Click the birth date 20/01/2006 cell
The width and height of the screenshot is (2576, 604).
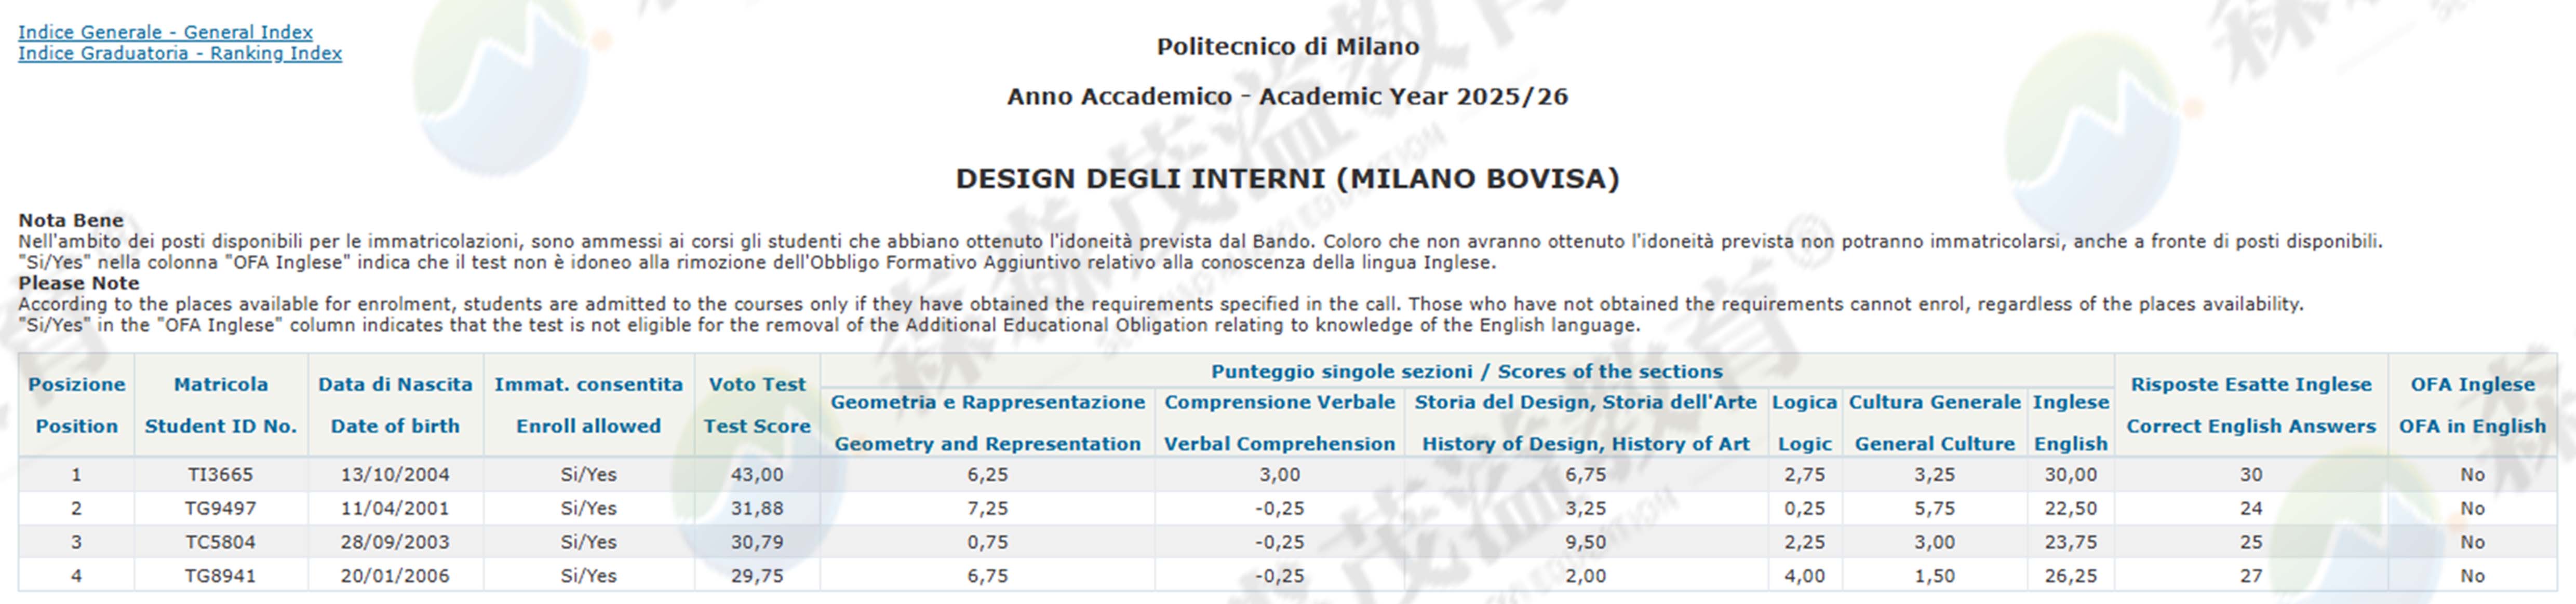[x=395, y=576]
